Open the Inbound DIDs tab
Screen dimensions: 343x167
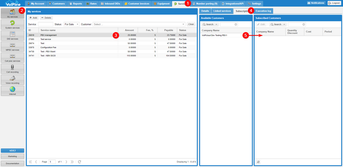(110, 4)
